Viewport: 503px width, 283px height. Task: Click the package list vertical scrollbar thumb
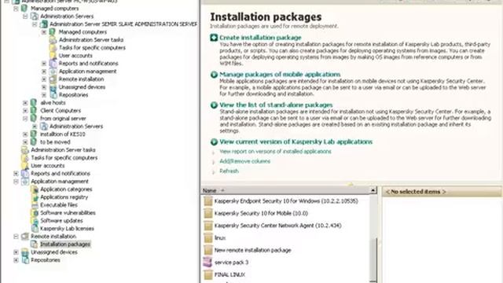[x=373, y=259]
